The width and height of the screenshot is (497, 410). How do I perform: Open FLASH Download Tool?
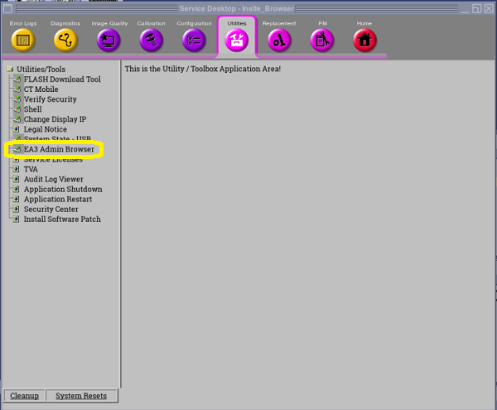pyautogui.click(x=61, y=80)
